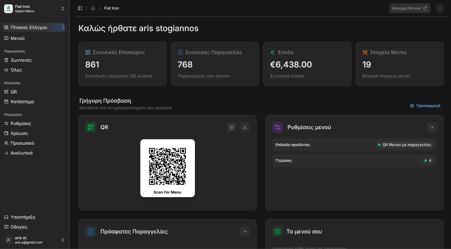Download the QR code
Screen dimensions: 451x249
point(245,127)
